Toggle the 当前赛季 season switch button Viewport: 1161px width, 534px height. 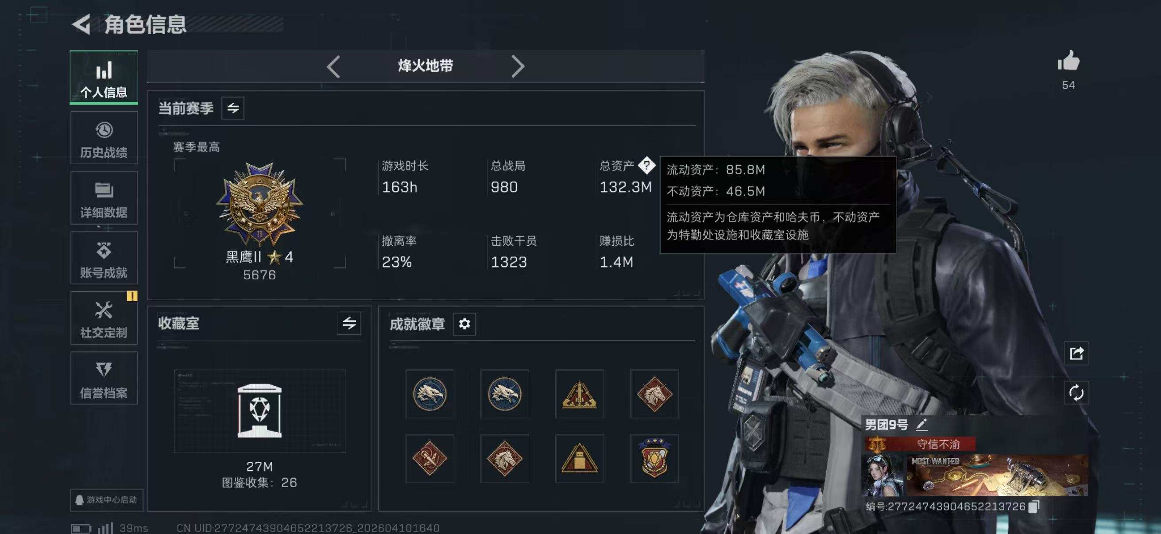(232, 108)
